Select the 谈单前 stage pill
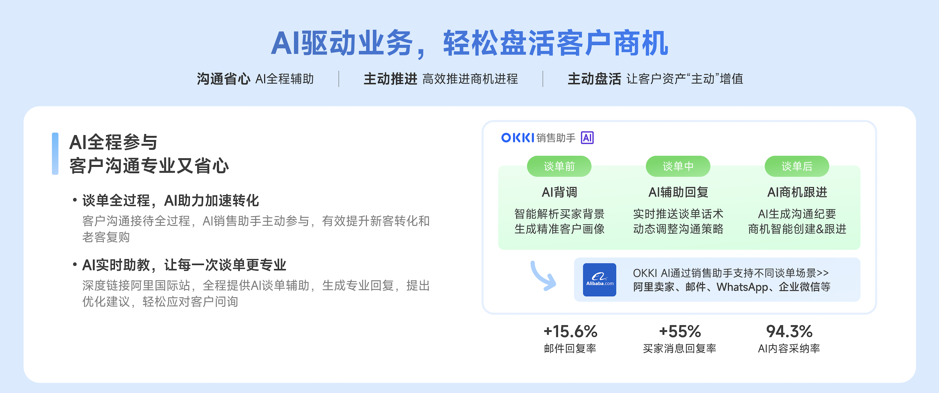This screenshot has width=939, height=393. (x=559, y=166)
